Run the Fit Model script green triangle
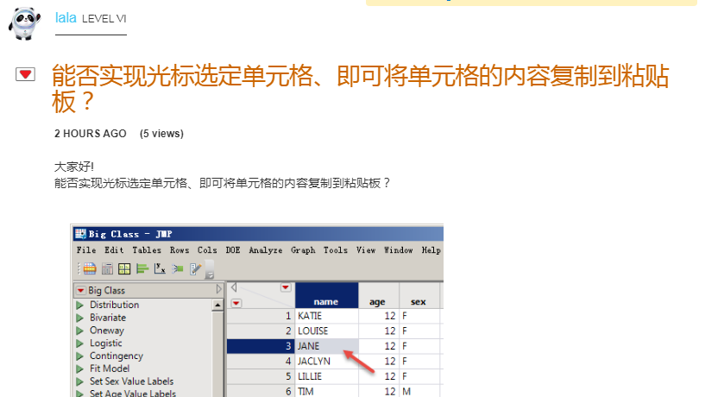 click(x=80, y=369)
